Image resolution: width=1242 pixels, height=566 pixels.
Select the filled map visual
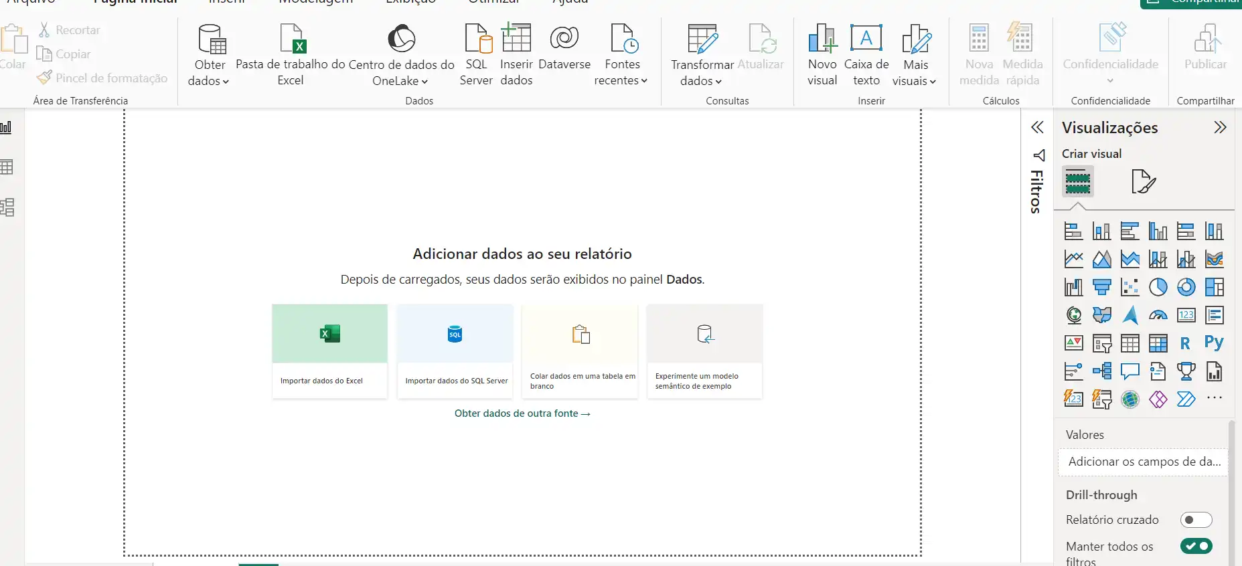pos(1101,315)
